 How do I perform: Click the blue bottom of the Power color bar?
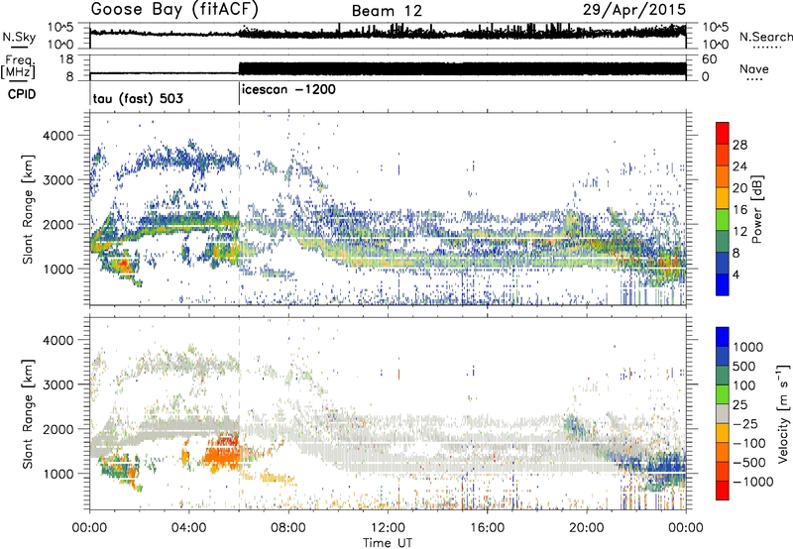pos(723,285)
